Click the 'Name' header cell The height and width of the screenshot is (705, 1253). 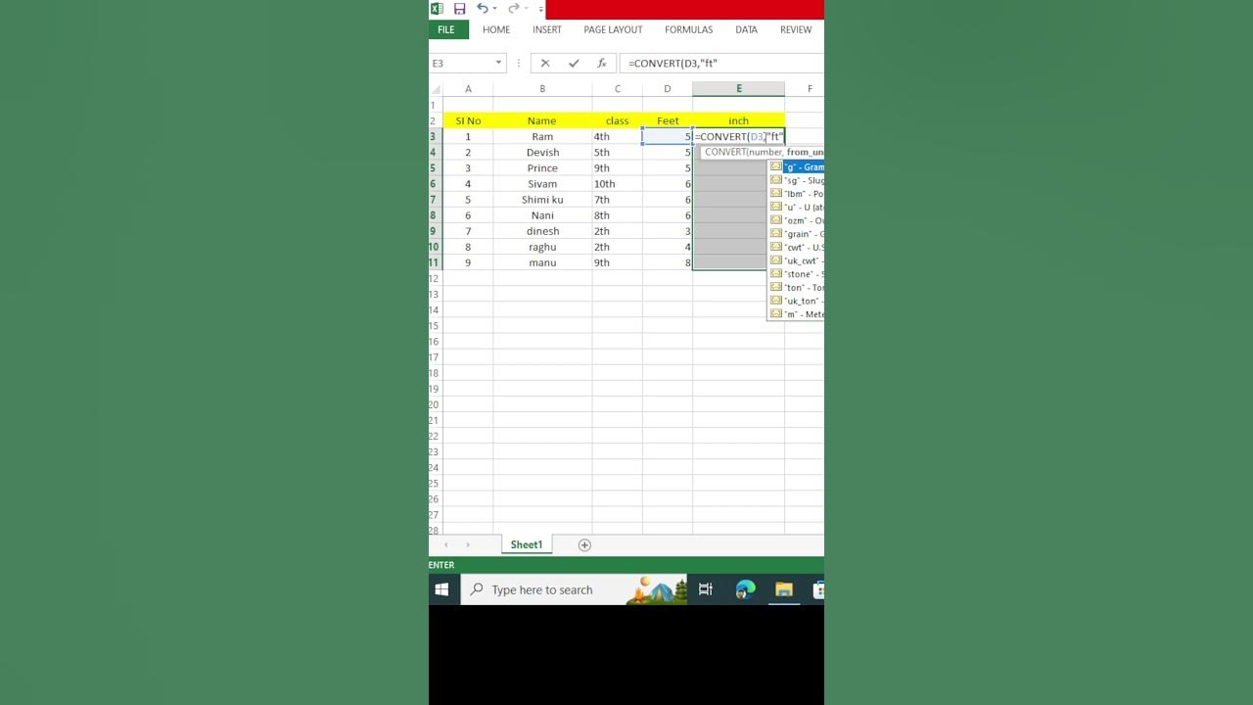pyautogui.click(x=542, y=120)
